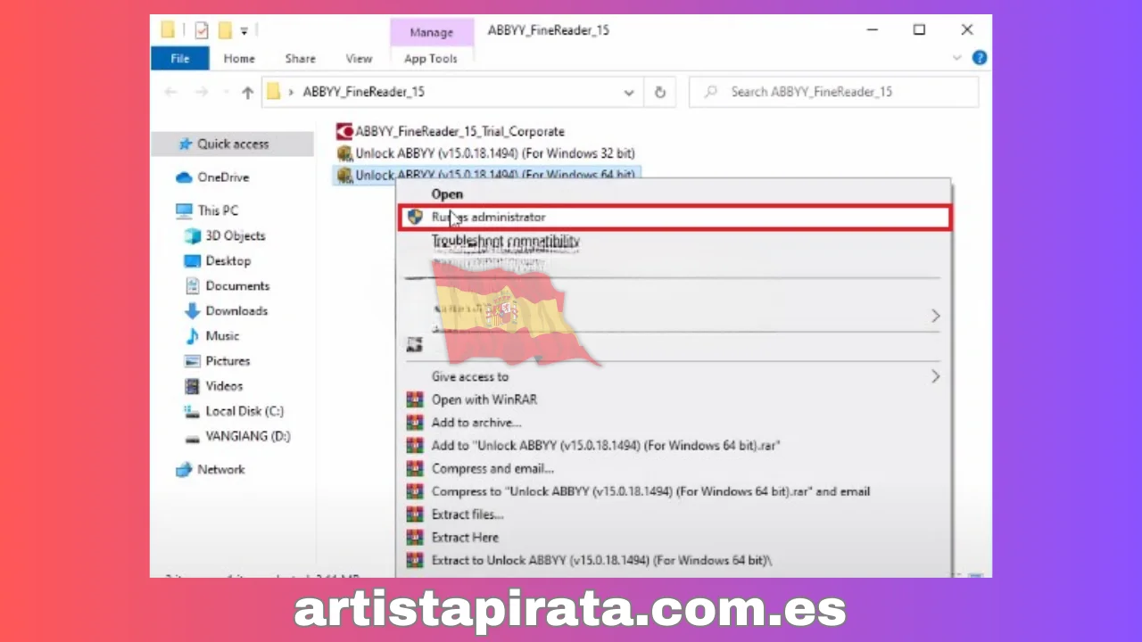Switch to the View ribbon tab
Image resolution: width=1142 pixels, height=642 pixels.
click(x=359, y=58)
